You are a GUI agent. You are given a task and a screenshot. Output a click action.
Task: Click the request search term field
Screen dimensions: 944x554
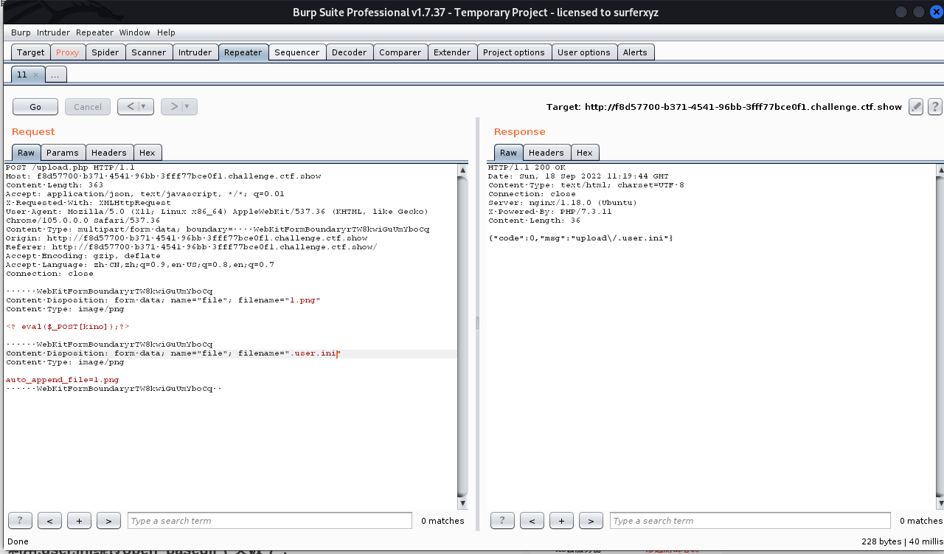pos(270,521)
